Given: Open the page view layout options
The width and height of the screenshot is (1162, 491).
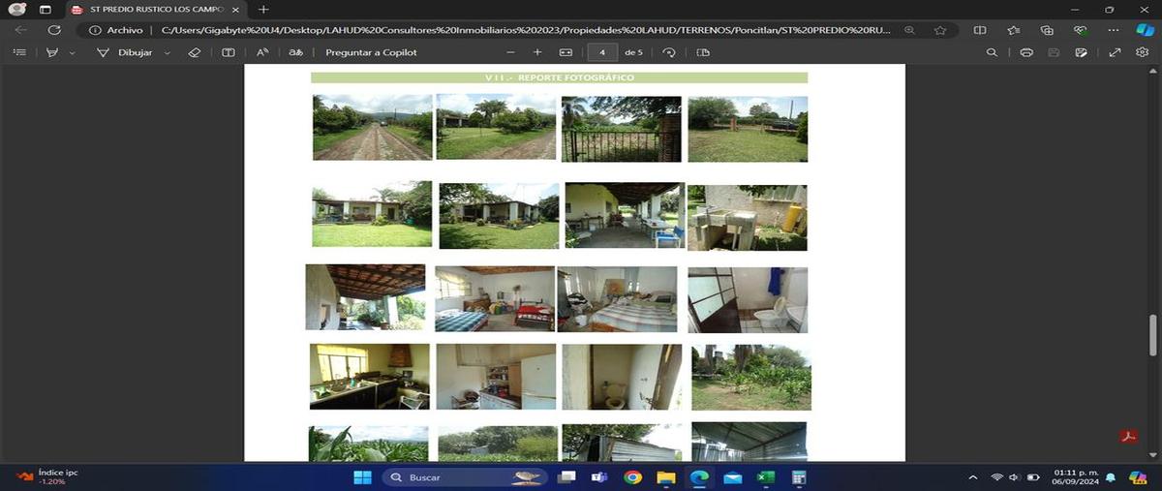Looking at the screenshot, I should coord(703,52).
